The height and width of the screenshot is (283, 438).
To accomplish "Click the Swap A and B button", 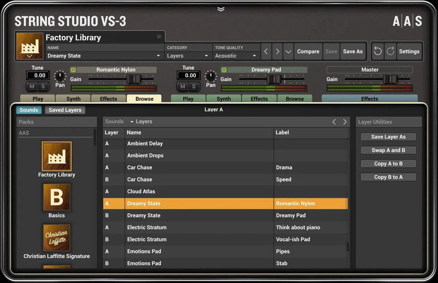I will (388, 150).
